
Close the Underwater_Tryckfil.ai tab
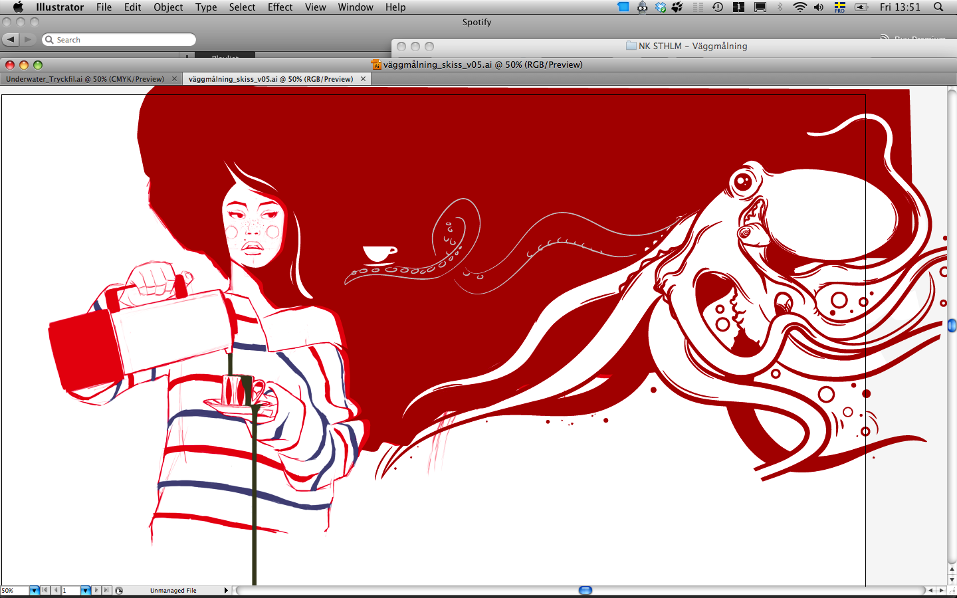[x=174, y=79]
